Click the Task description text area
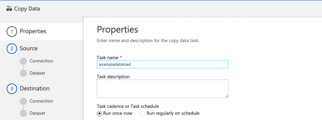 (x=163, y=89)
